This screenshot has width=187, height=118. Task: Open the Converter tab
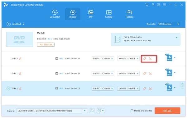coord(55,14)
